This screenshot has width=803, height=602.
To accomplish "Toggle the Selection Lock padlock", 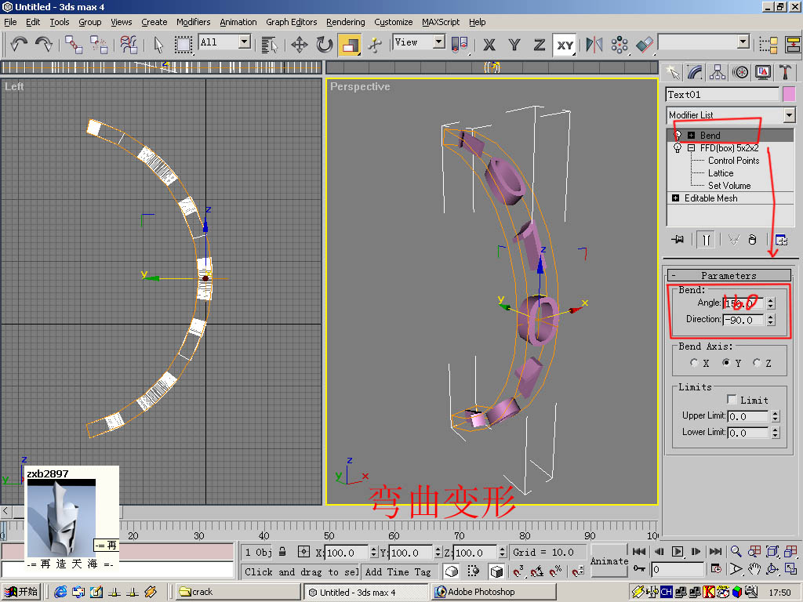I will point(282,552).
